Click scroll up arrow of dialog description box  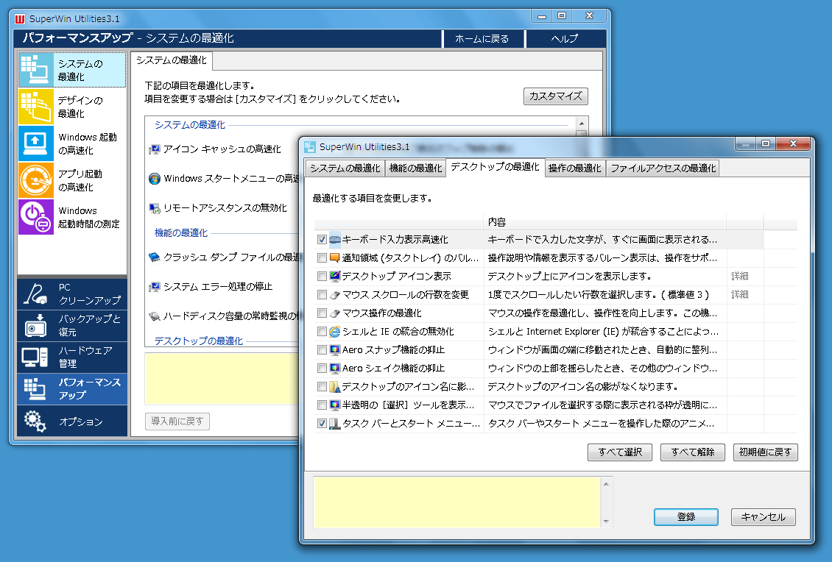pyautogui.click(x=606, y=484)
